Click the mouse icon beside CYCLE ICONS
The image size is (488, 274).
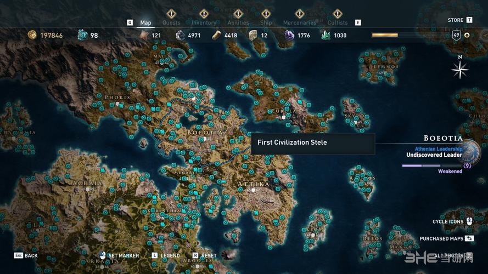[470, 221]
